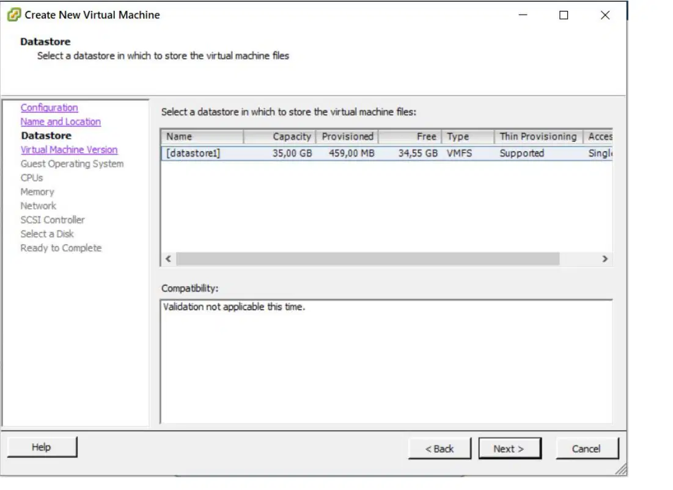Sort by the Thin Provisioning column header

(539, 137)
